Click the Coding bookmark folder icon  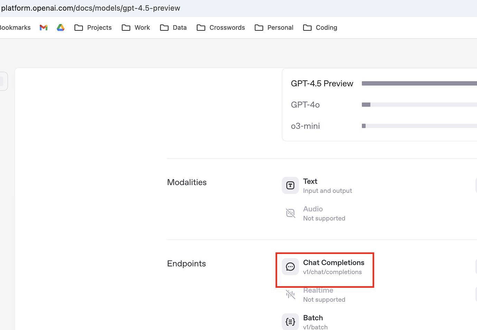307,27
